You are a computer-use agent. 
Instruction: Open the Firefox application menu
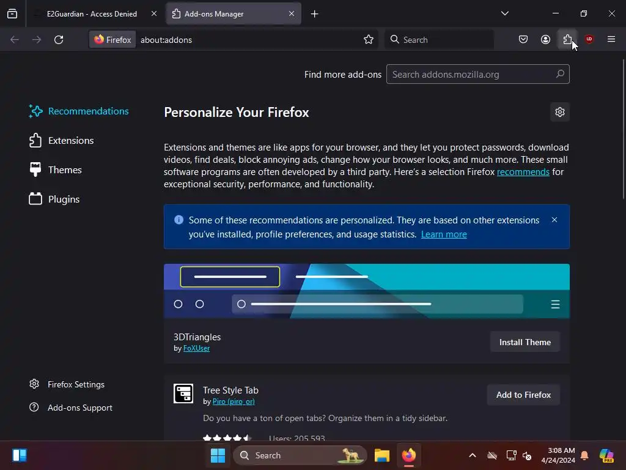pyautogui.click(x=611, y=39)
